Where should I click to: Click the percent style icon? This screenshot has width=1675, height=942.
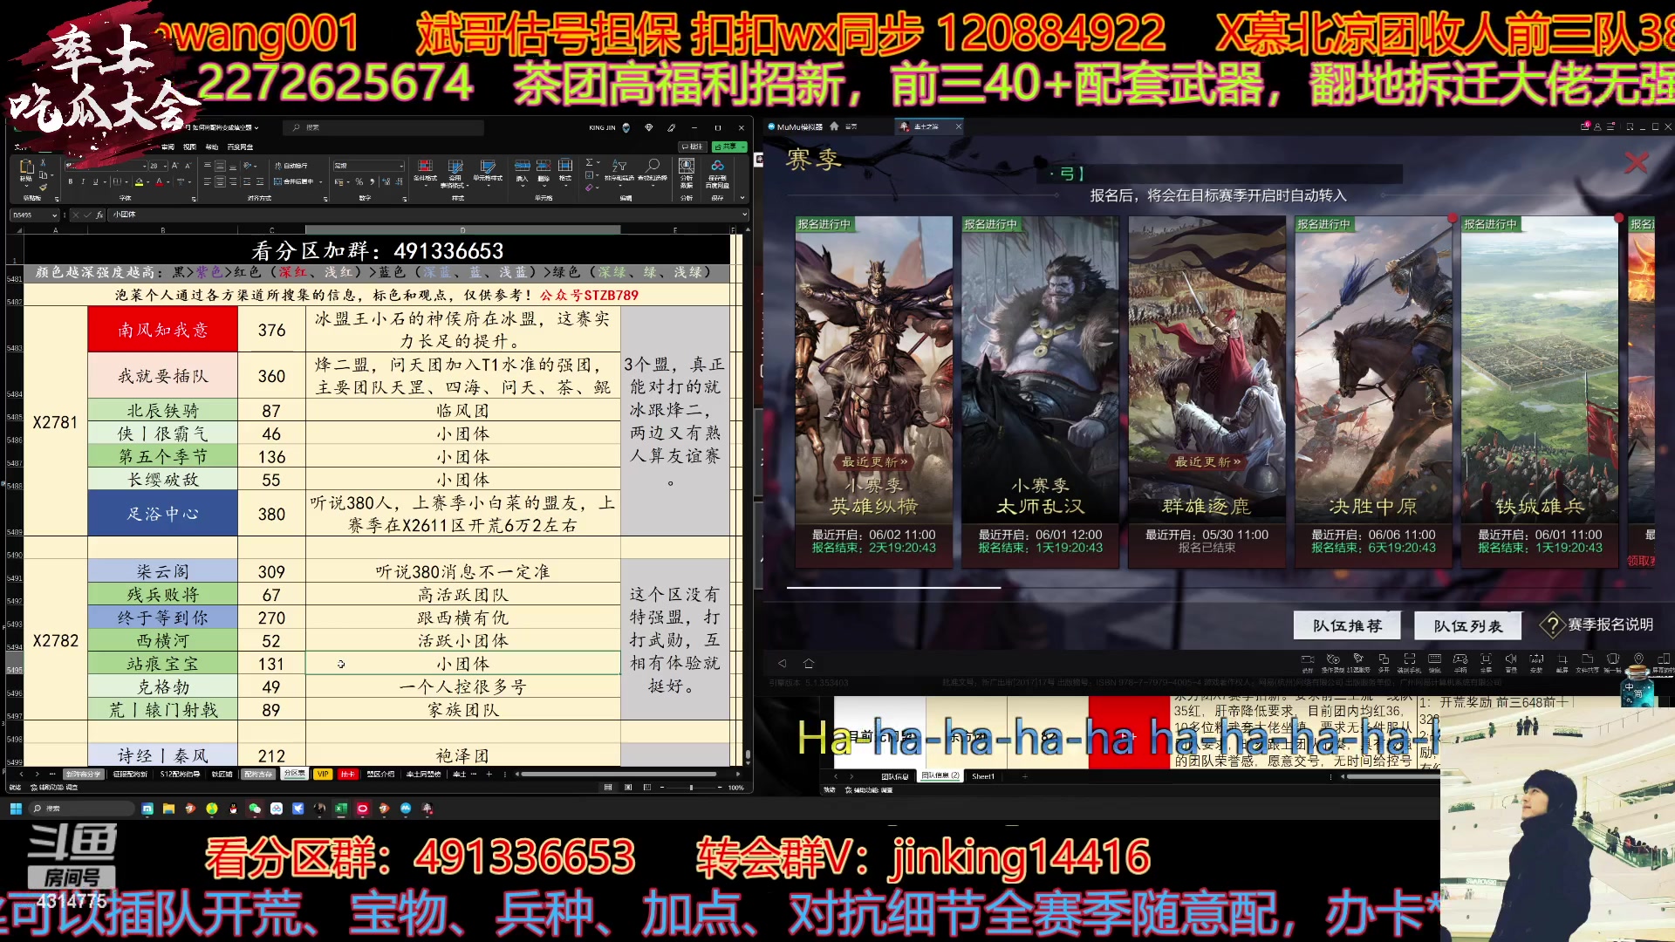tap(359, 182)
